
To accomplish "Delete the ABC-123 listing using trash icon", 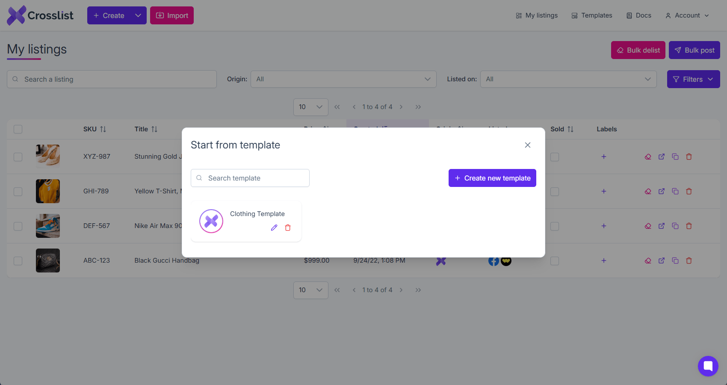I will (689, 261).
